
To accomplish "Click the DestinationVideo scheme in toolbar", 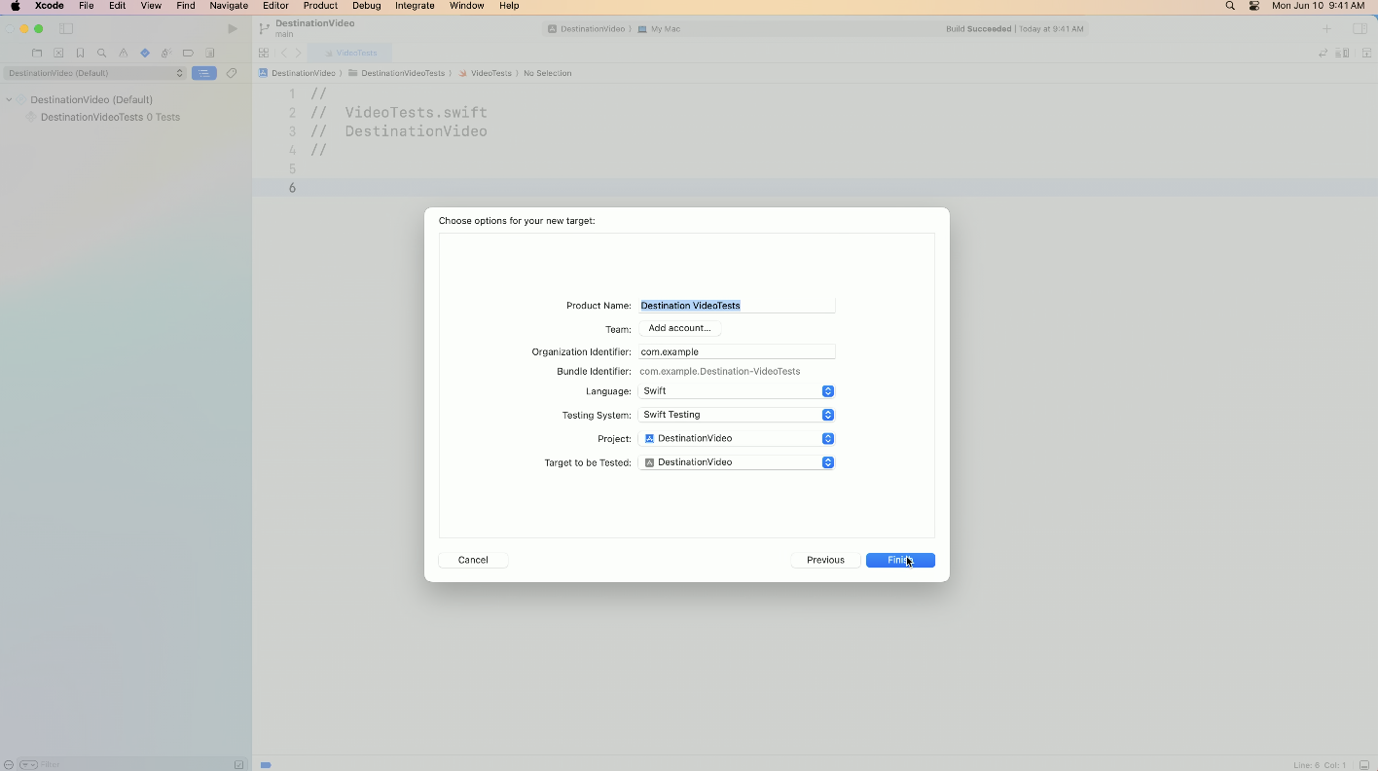I will [x=586, y=29].
